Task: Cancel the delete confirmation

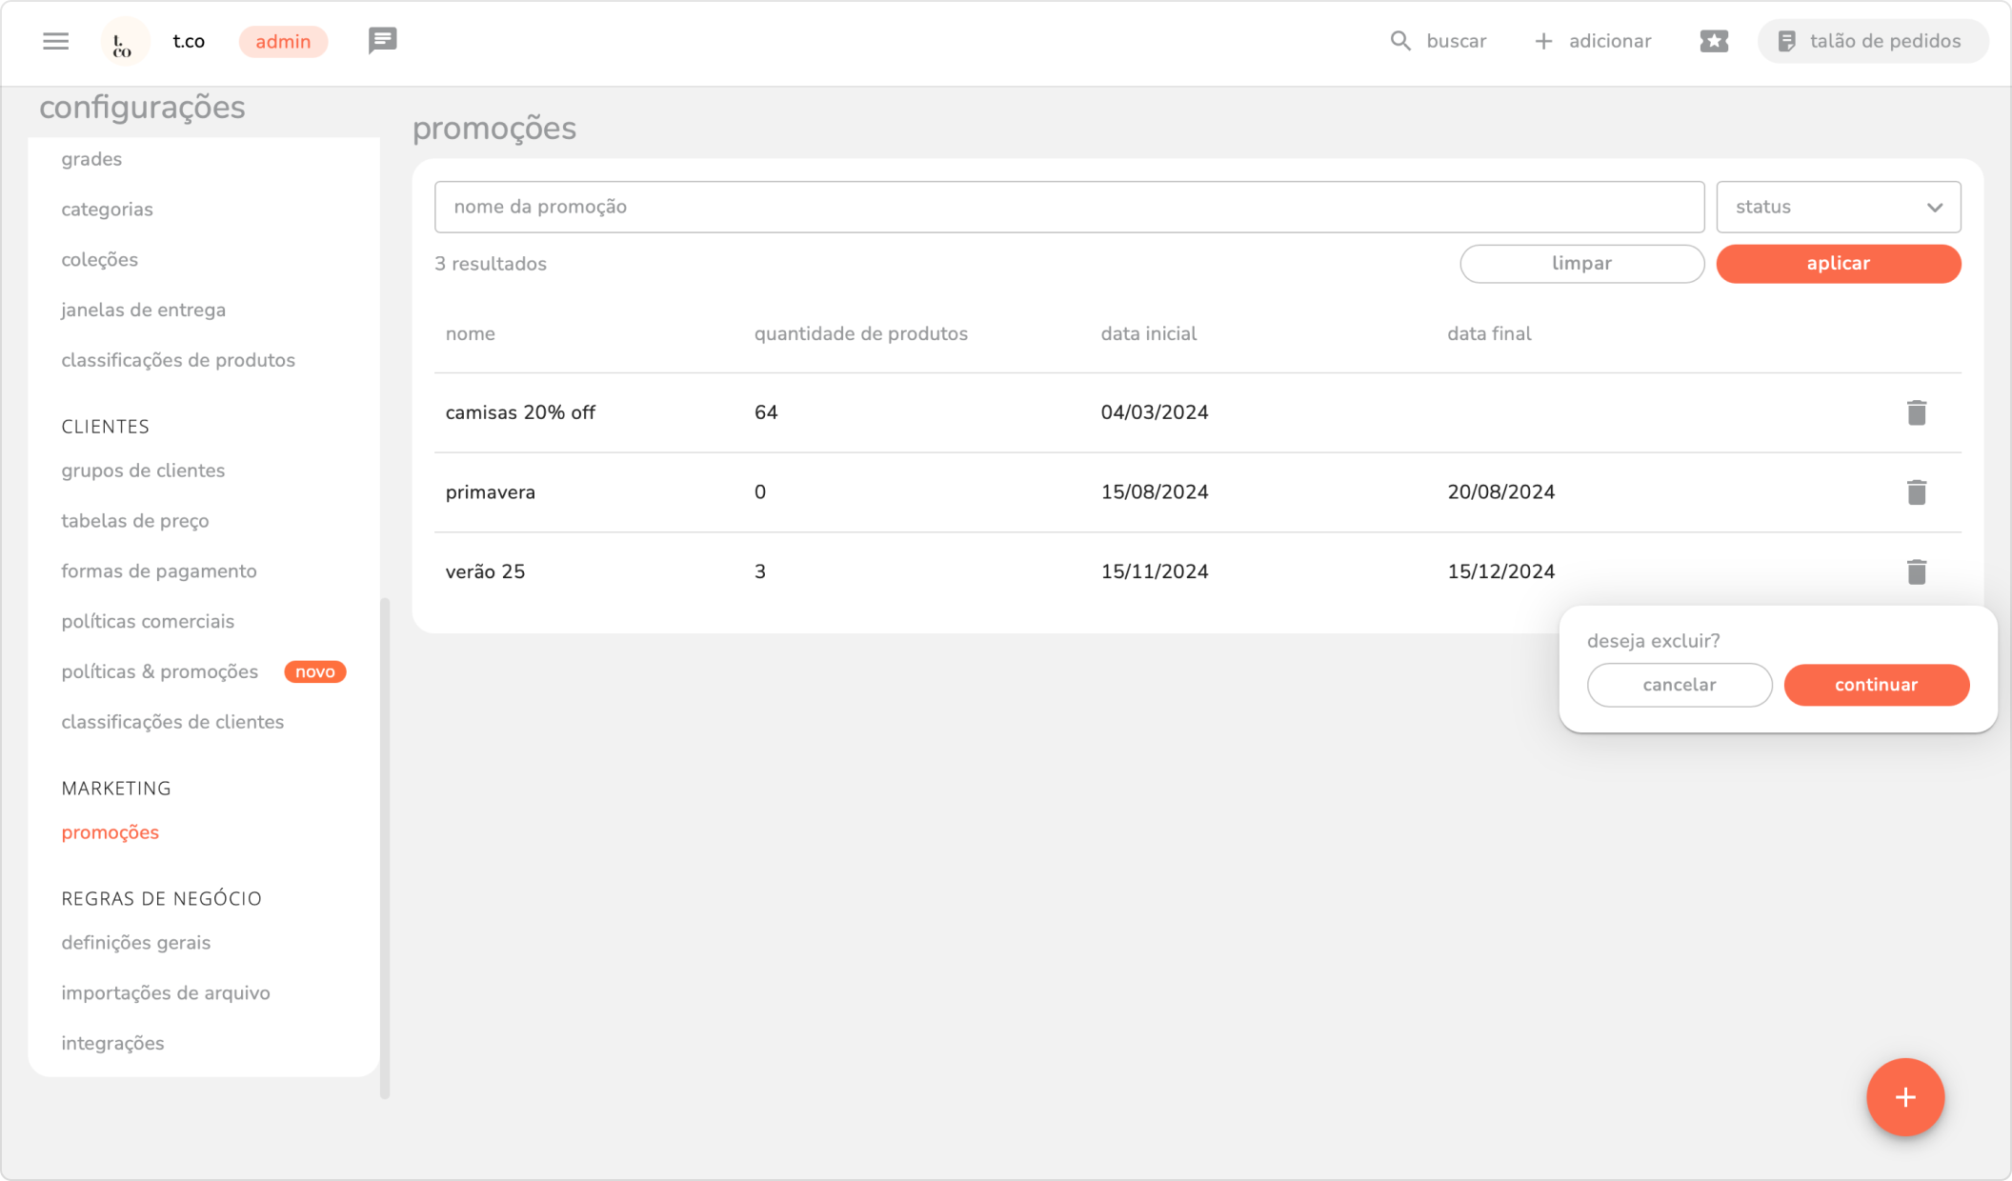Action: point(1679,685)
